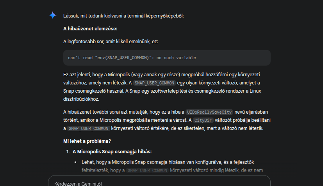Image resolution: width=323 pixels, height=186 pixels.
Task: Click the intro line "Lássuk, mit tudunk kiolvasni"
Action: click(123, 16)
